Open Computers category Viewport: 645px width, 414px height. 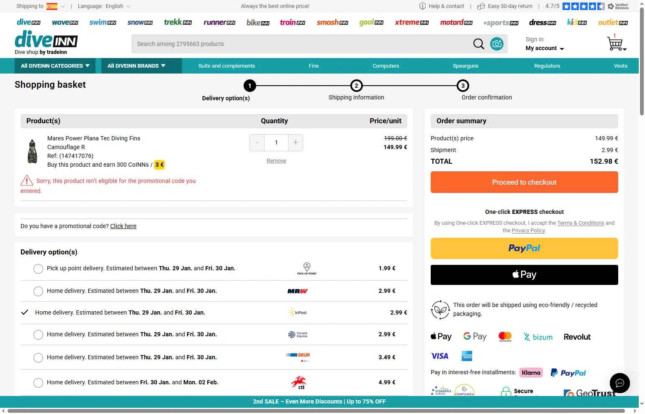point(385,66)
